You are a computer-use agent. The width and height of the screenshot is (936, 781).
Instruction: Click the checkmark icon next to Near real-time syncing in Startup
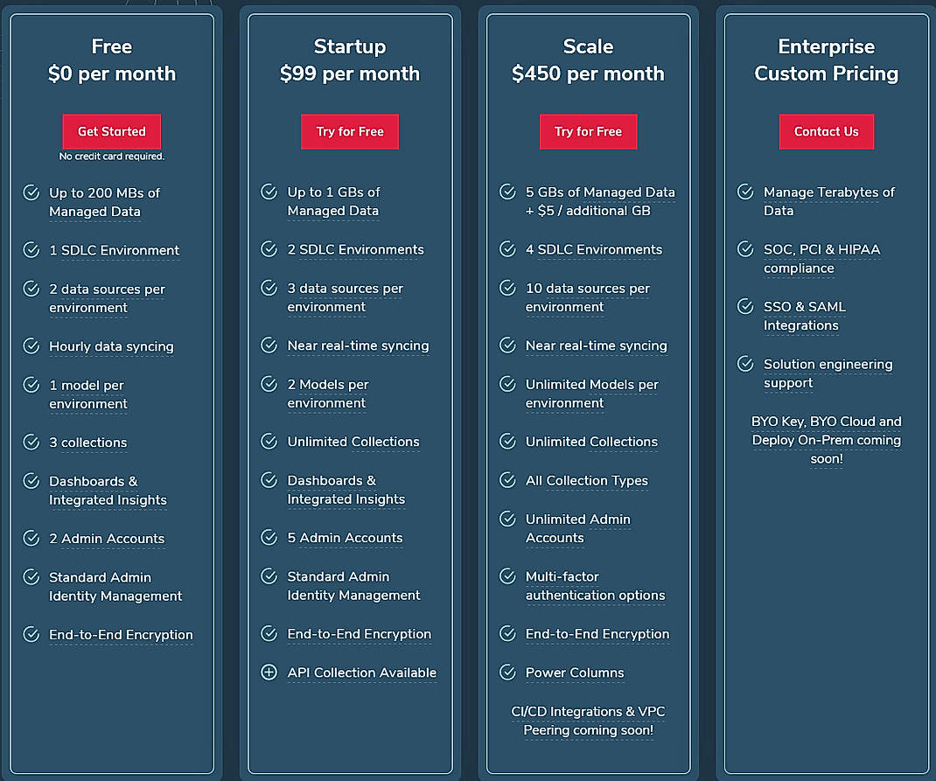[x=268, y=346]
